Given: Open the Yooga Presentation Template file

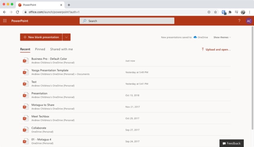Looking at the screenshot, I should point(50,70).
